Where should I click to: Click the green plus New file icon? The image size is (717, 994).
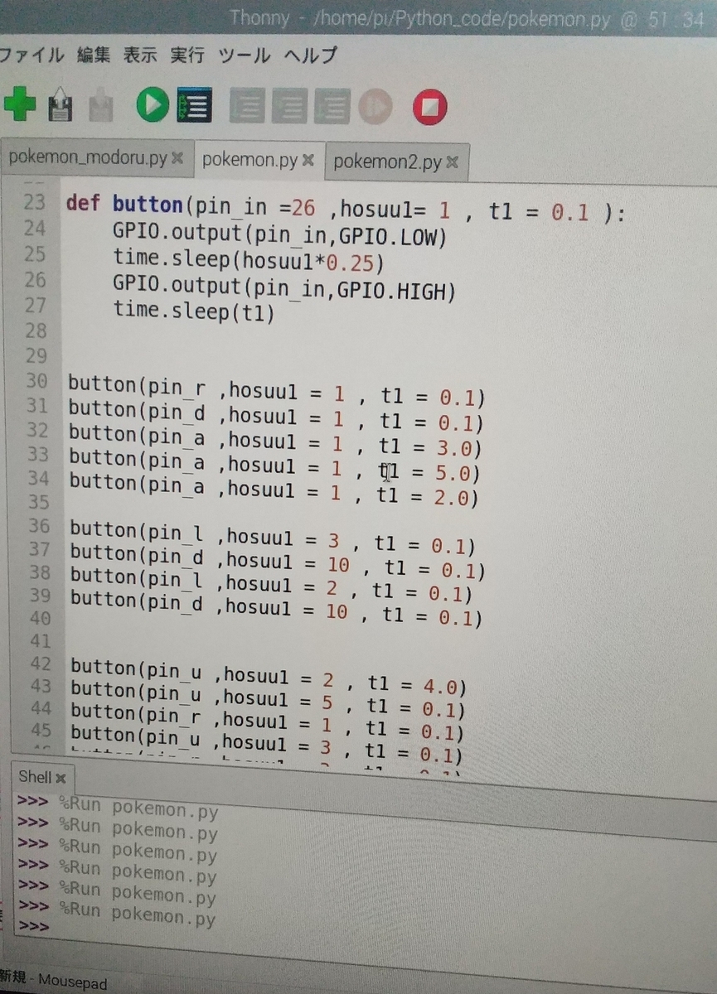(19, 105)
